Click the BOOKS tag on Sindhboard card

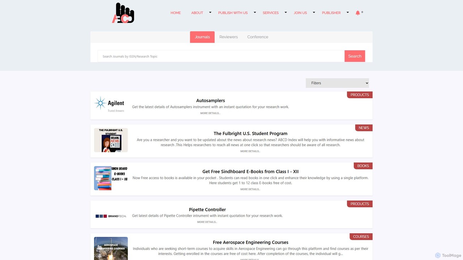(x=363, y=166)
